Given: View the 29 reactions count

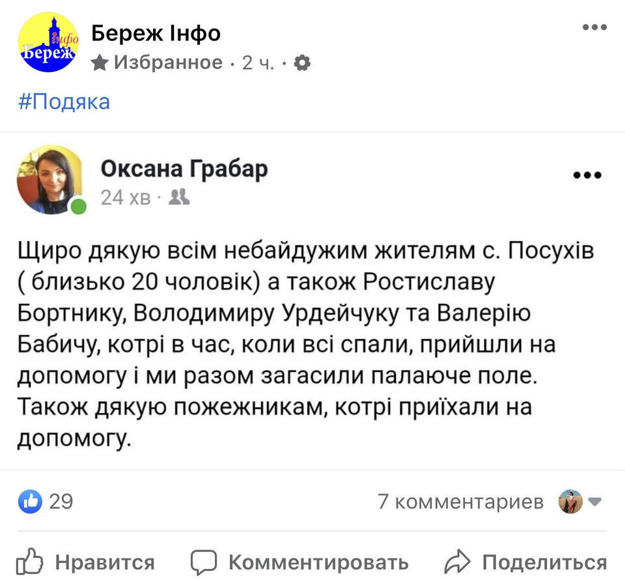Looking at the screenshot, I should (x=61, y=501).
